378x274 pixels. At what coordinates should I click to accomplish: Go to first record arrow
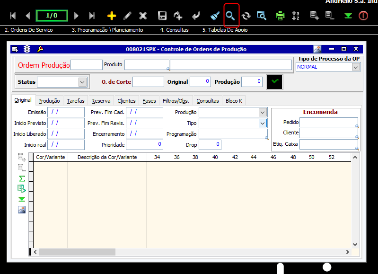(x=13, y=16)
